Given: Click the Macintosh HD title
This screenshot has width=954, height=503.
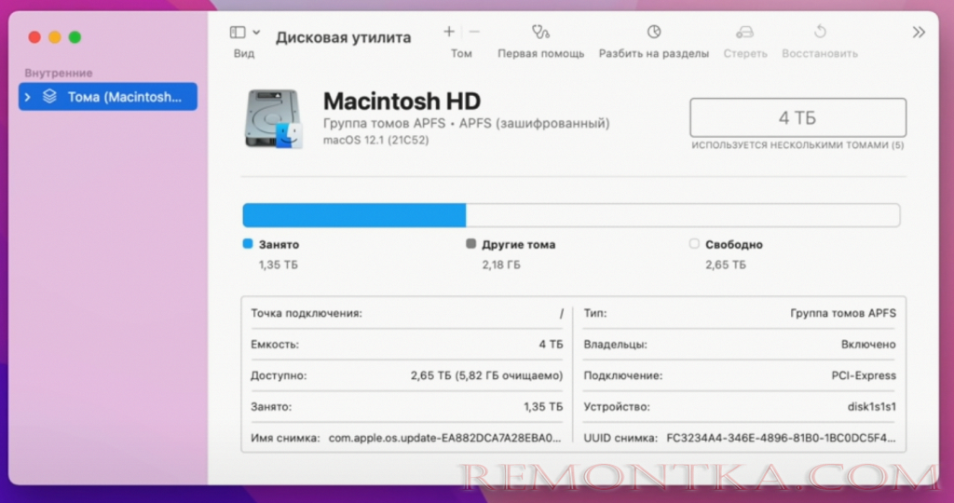Looking at the screenshot, I should [x=402, y=101].
